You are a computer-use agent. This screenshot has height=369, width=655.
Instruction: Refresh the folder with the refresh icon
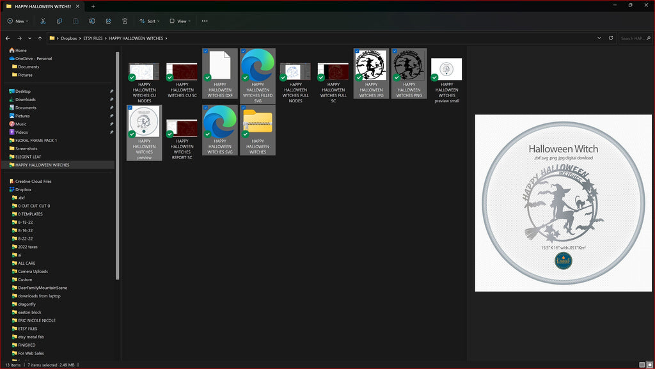[611, 38]
